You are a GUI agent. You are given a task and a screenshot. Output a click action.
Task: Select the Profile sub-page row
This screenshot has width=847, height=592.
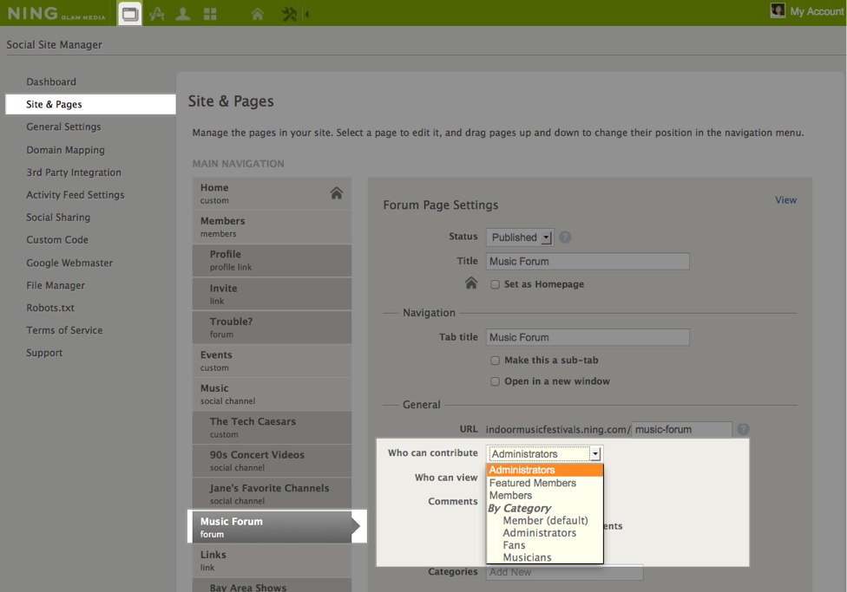272,260
